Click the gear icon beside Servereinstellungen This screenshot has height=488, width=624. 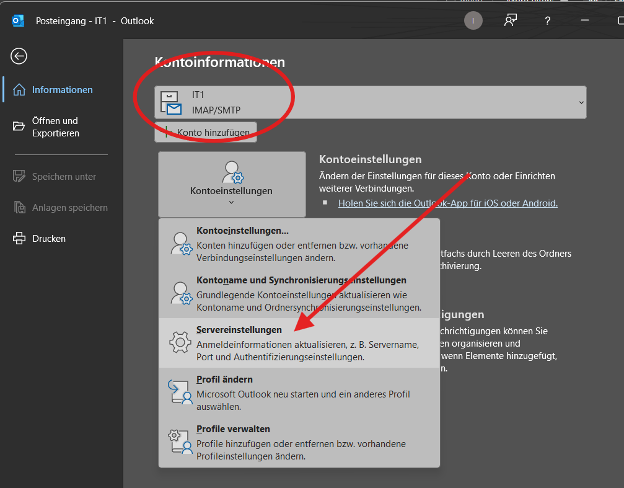click(180, 342)
